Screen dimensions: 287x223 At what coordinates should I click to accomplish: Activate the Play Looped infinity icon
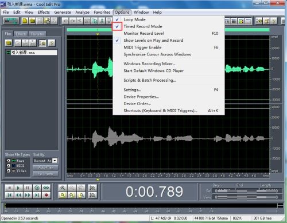(46, 188)
